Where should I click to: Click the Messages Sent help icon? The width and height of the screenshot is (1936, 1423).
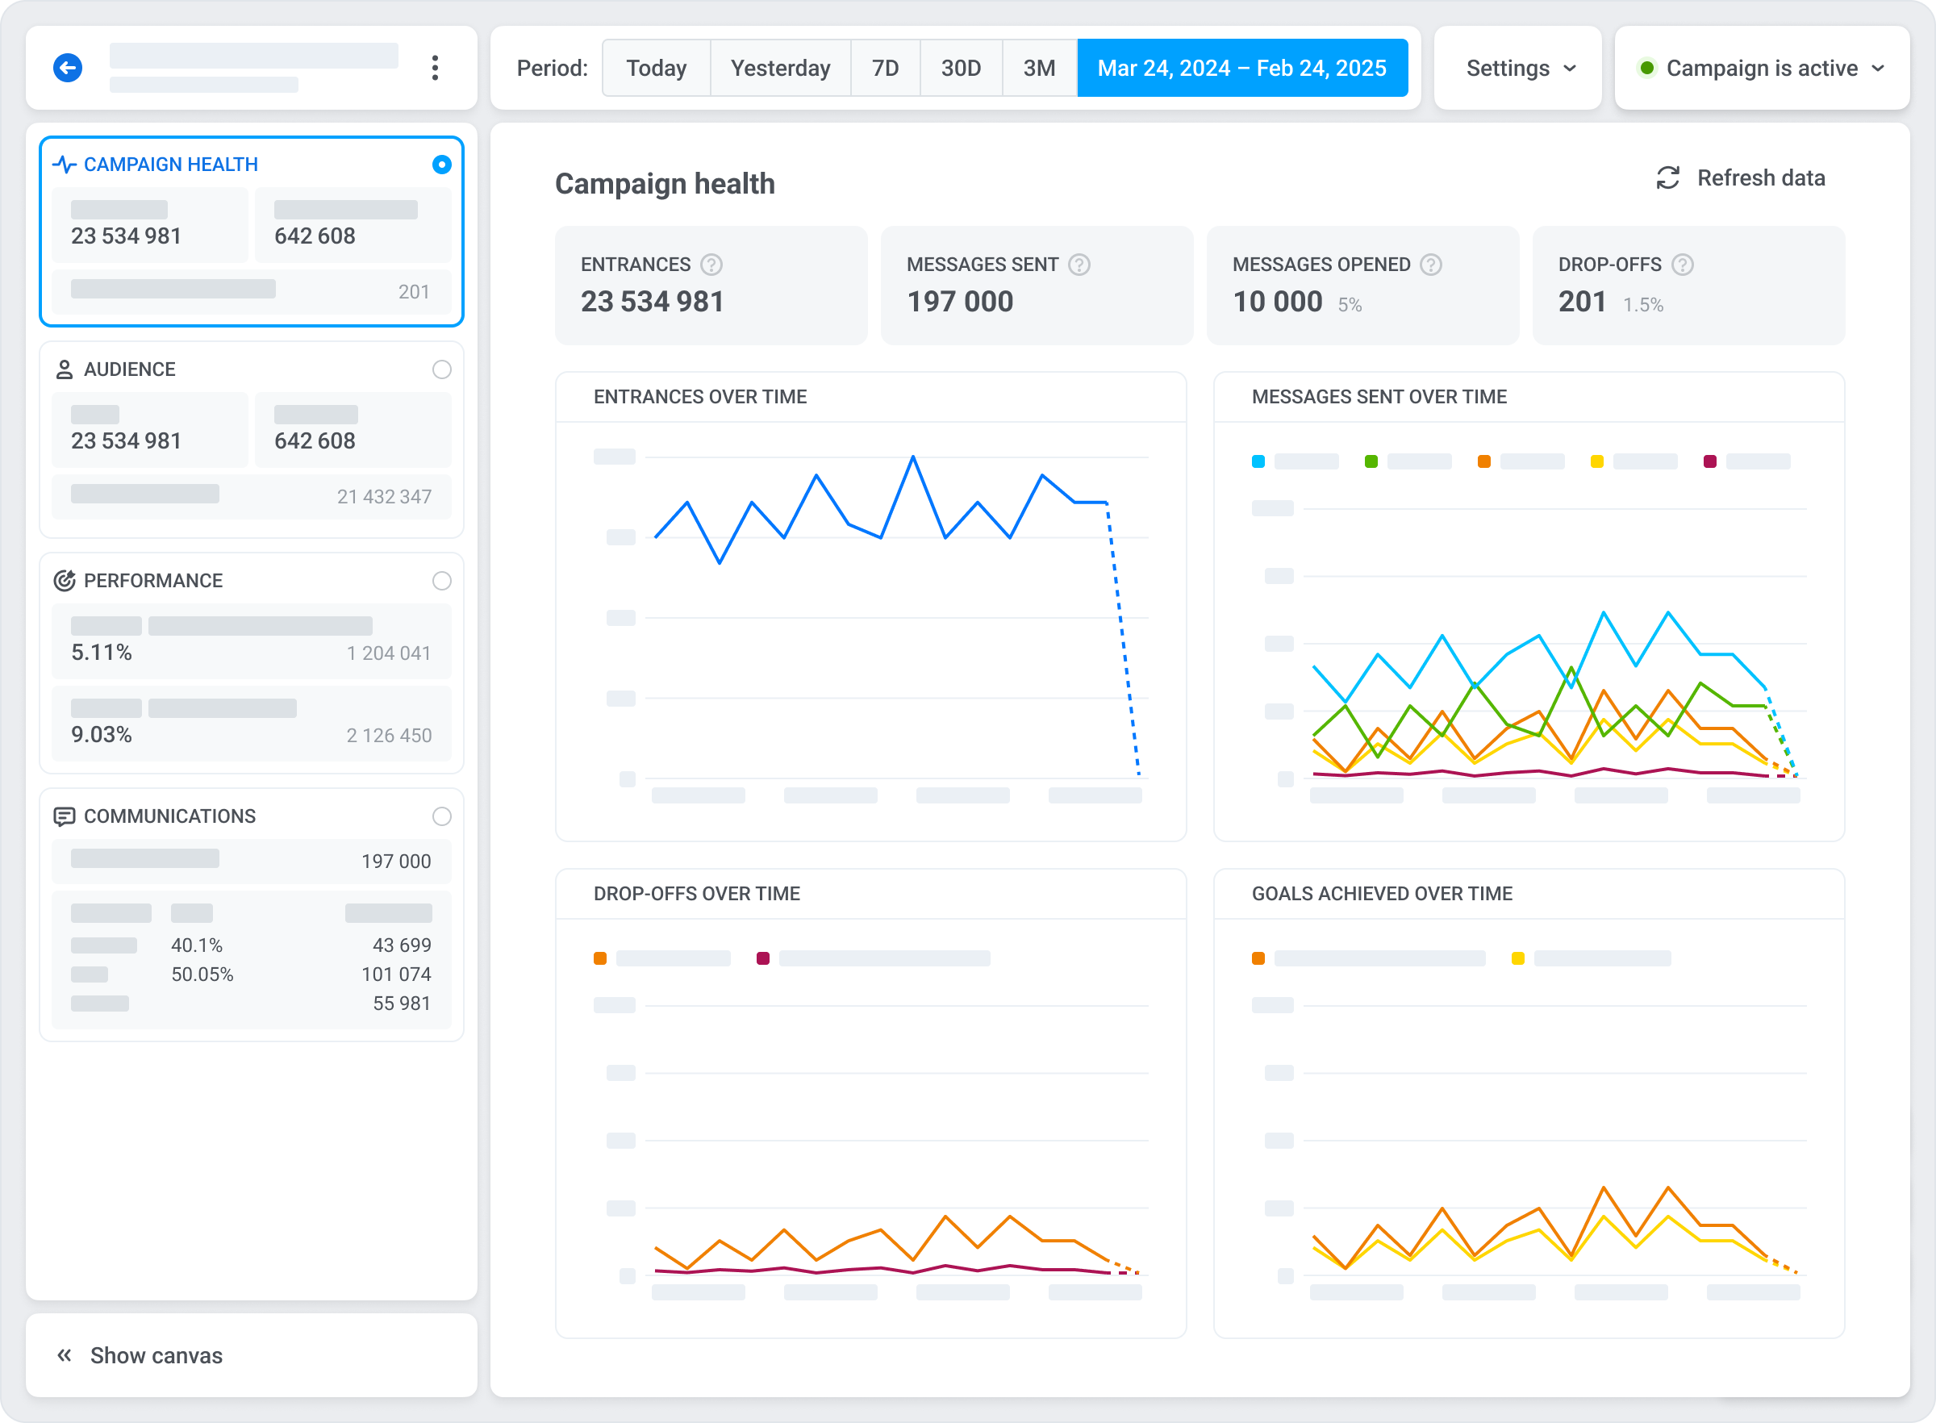tap(1079, 265)
